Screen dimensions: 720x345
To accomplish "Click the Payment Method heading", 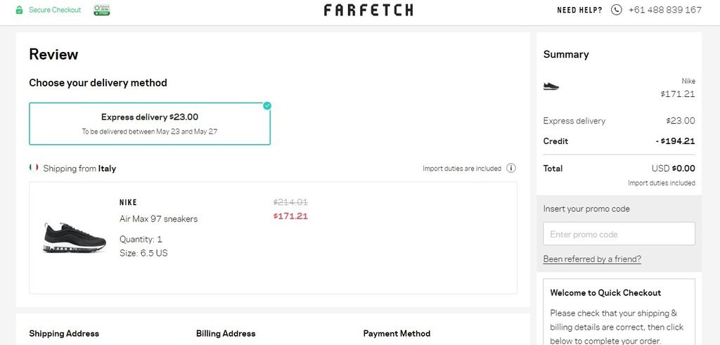I will [x=397, y=334].
